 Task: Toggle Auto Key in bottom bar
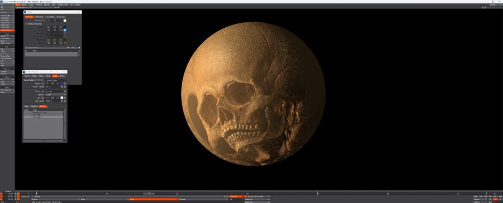(x=246, y=196)
